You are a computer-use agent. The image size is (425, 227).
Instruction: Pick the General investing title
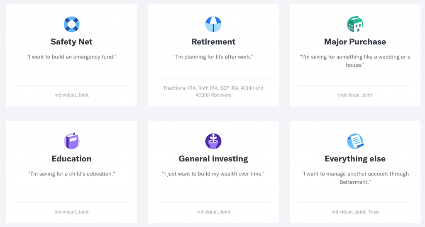click(213, 159)
